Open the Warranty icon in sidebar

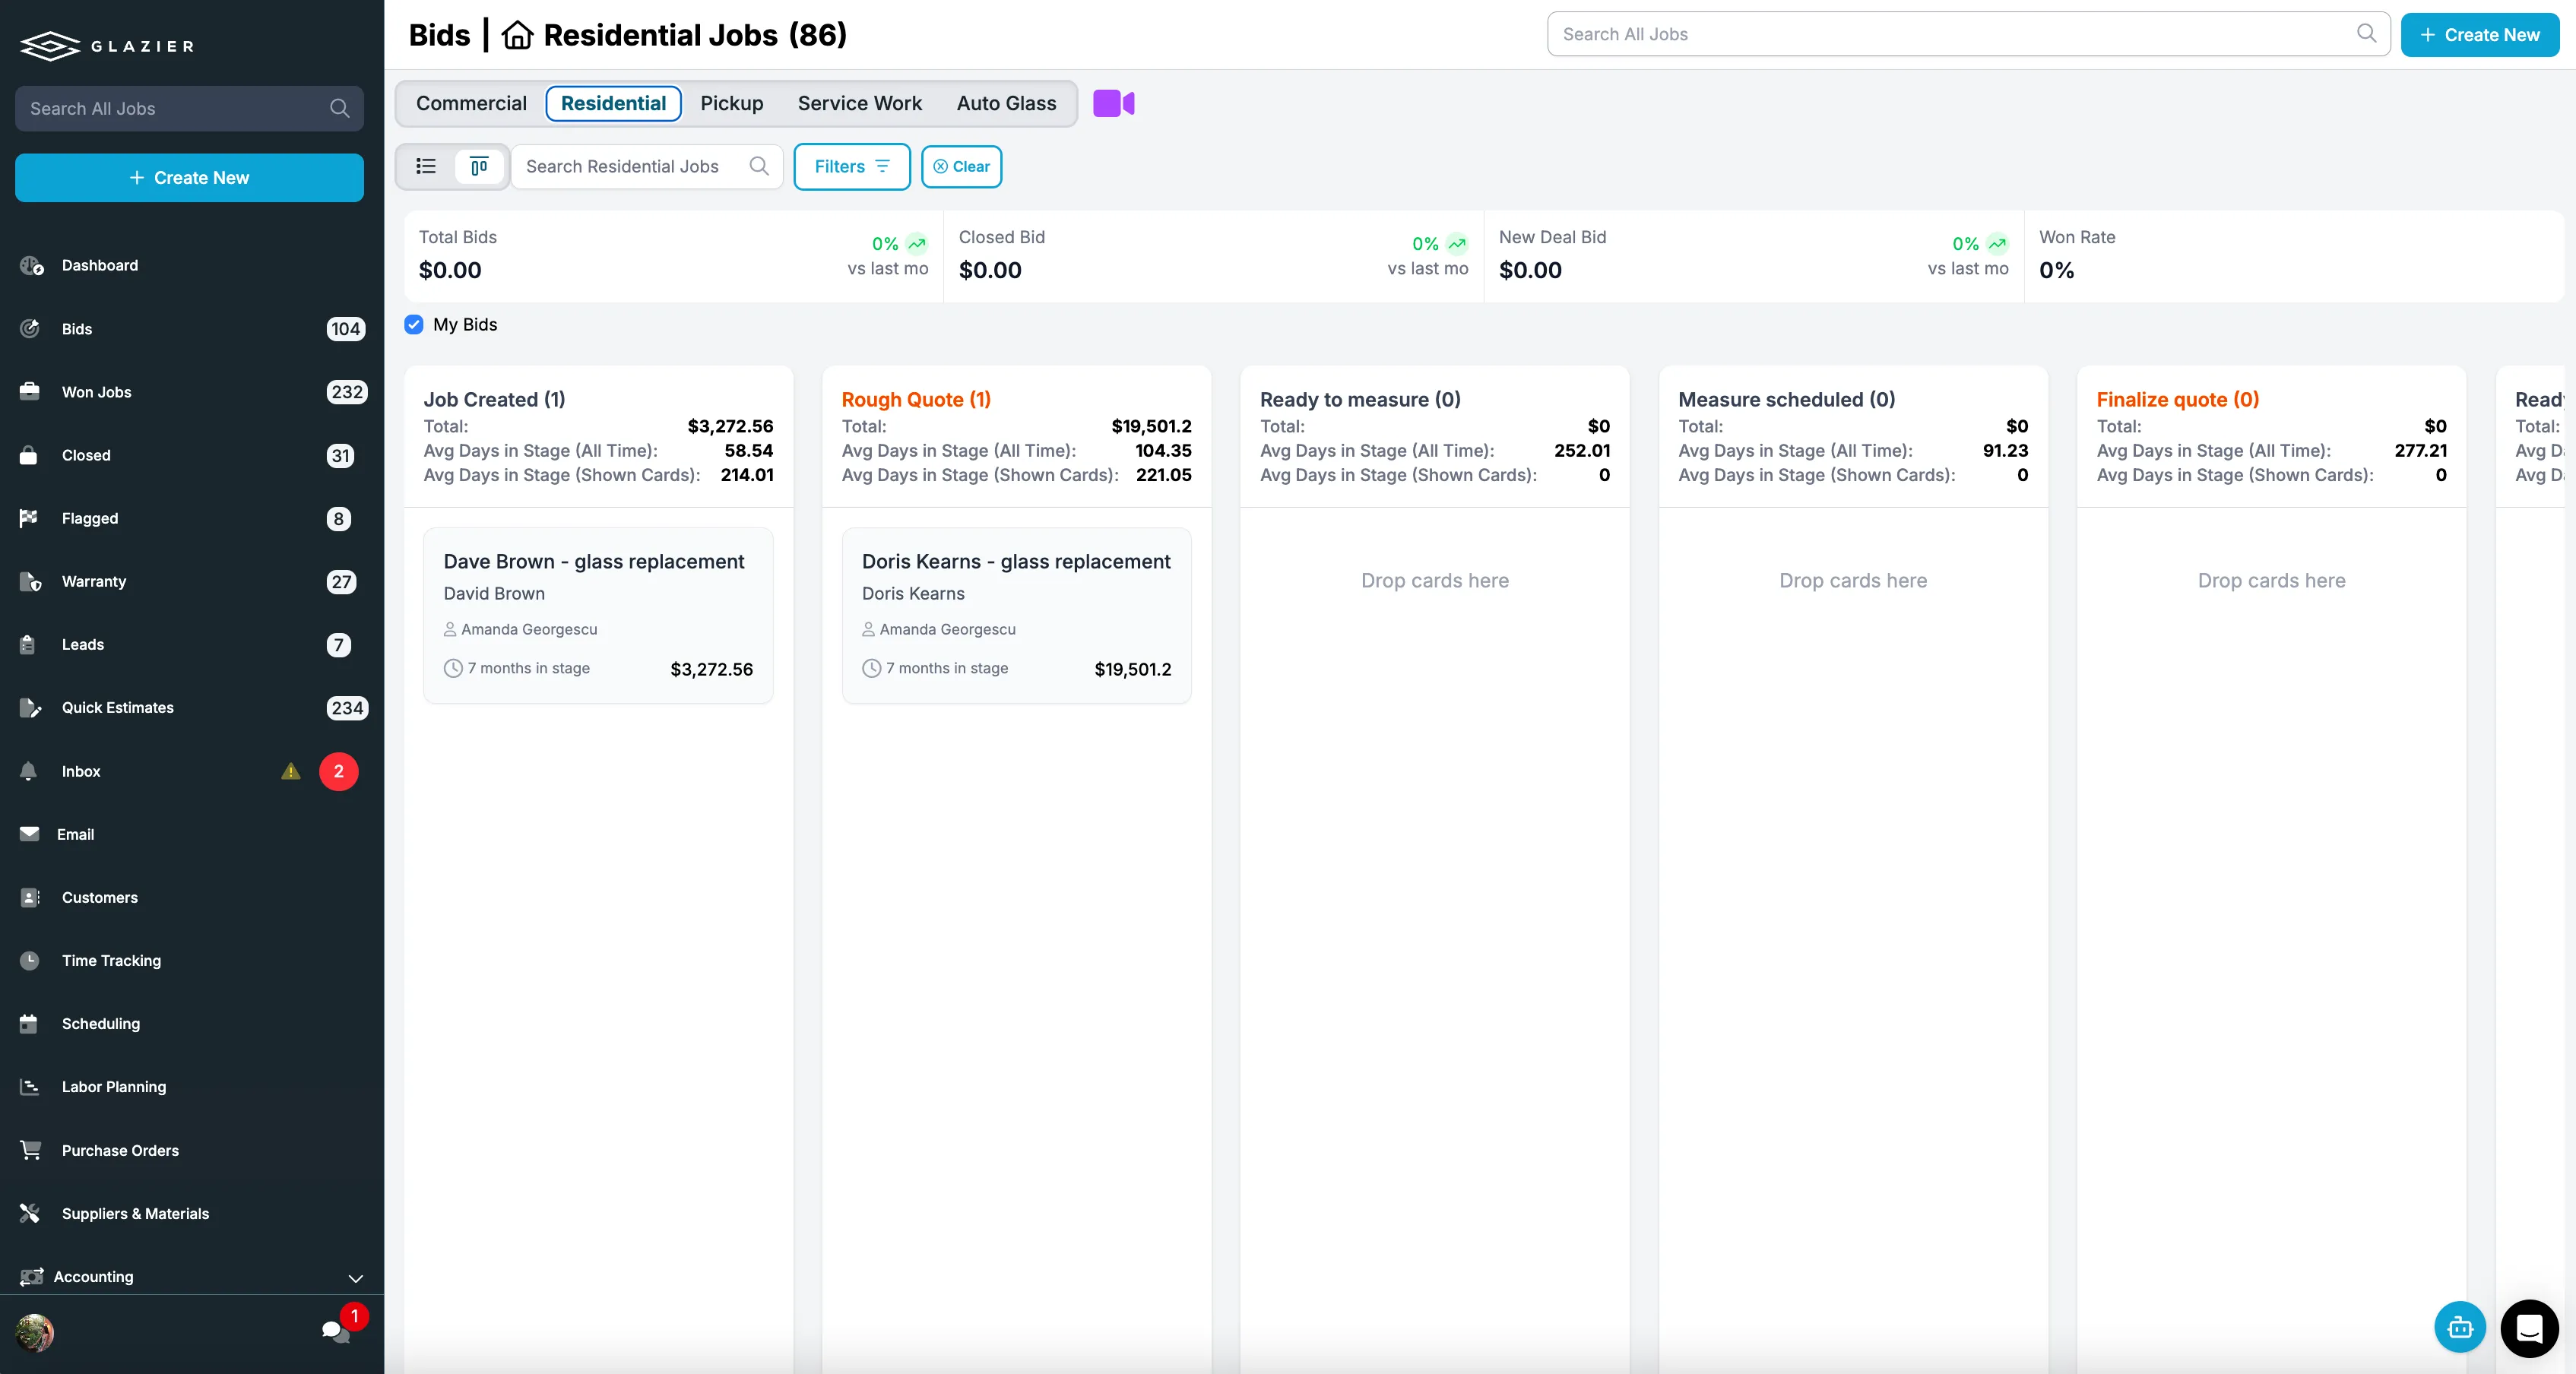point(30,581)
